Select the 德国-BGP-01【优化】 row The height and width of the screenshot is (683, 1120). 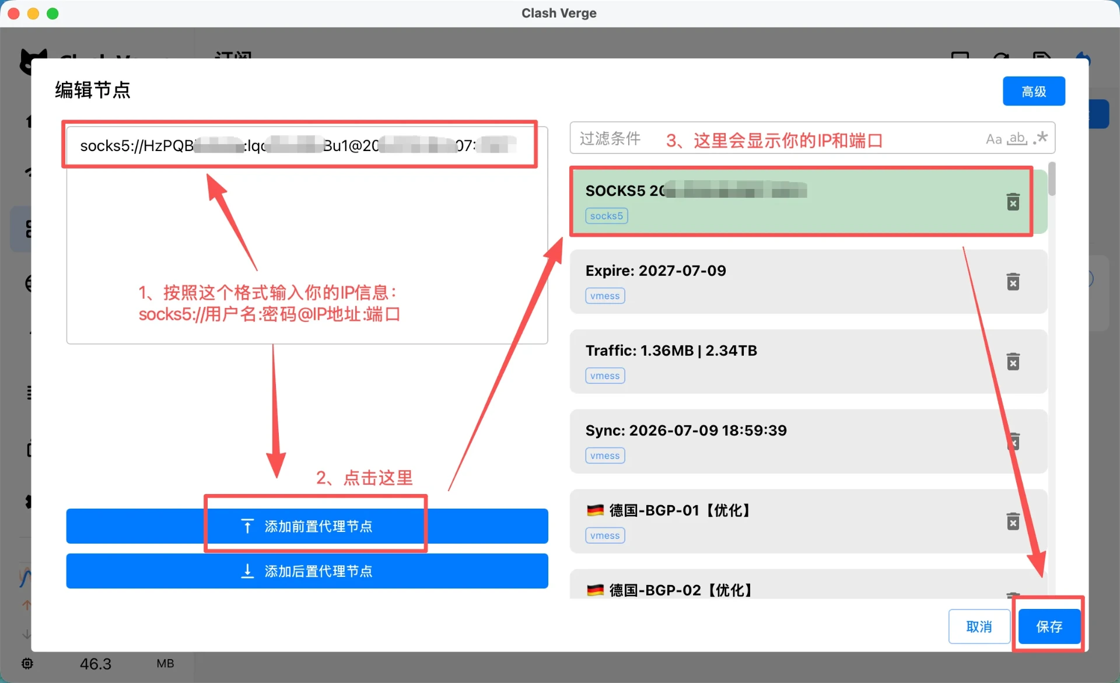click(x=808, y=521)
